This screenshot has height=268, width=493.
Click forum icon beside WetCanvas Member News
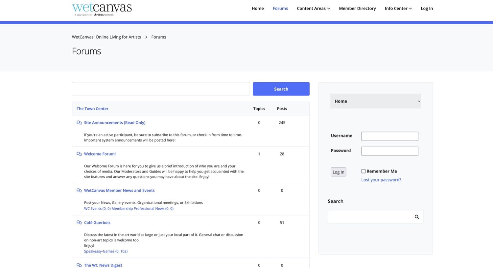click(x=79, y=191)
